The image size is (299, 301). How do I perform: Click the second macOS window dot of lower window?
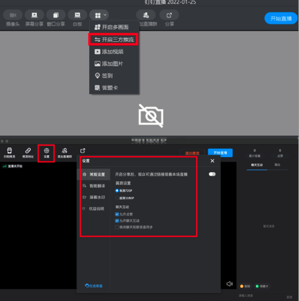(7, 141)
